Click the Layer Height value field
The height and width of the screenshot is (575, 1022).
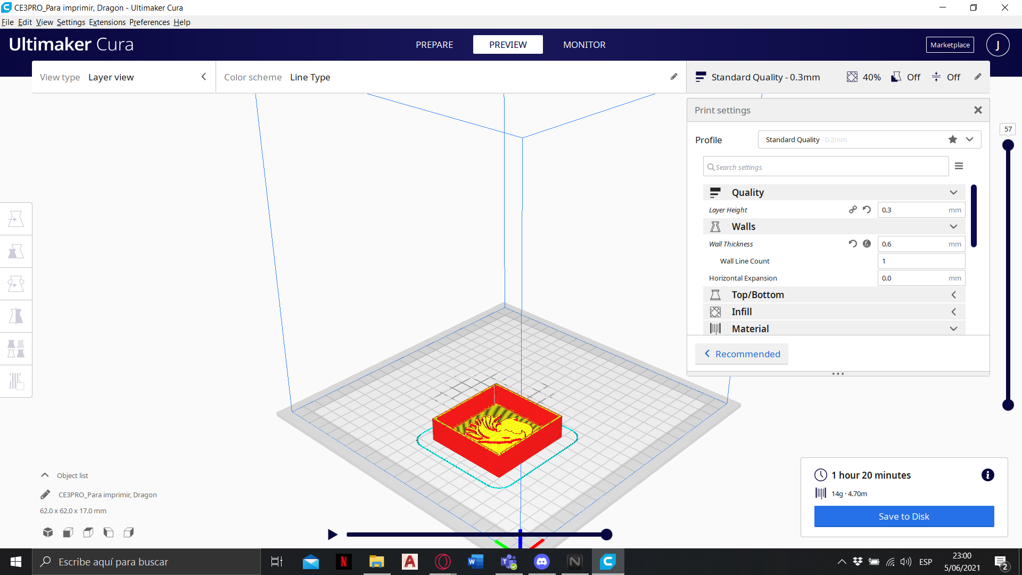[921, 210]
